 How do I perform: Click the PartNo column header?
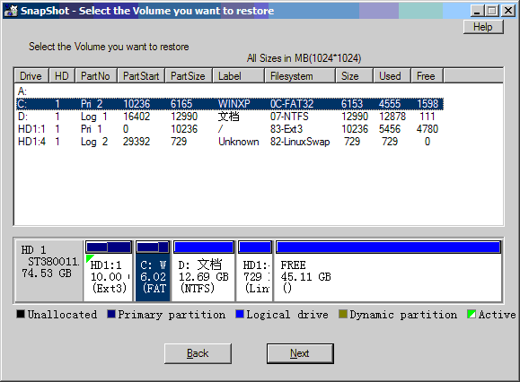pos(96,76)
